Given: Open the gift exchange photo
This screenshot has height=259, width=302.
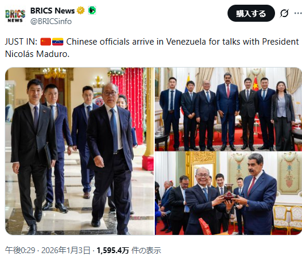Looking at the screenshot, I should tap(229, 193).
